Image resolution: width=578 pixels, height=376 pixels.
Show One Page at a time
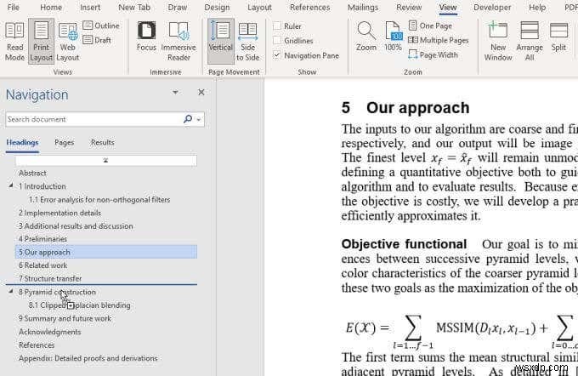tap(430, 26)
